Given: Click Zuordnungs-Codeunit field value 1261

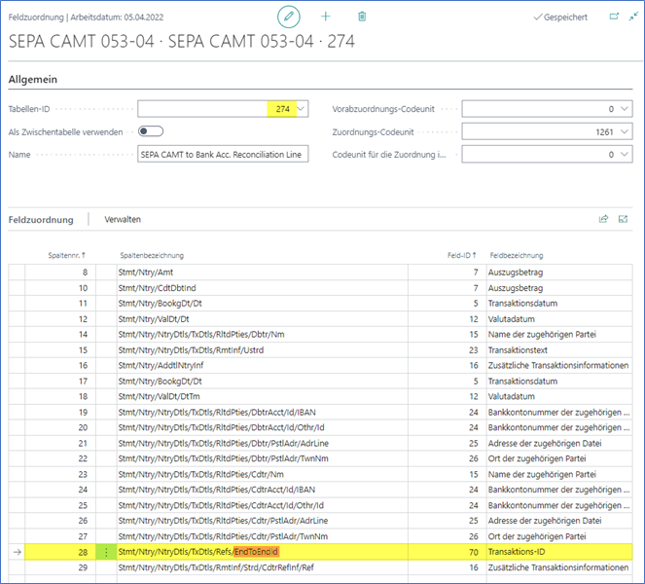Looking at the screenshot, I should 604,131.
